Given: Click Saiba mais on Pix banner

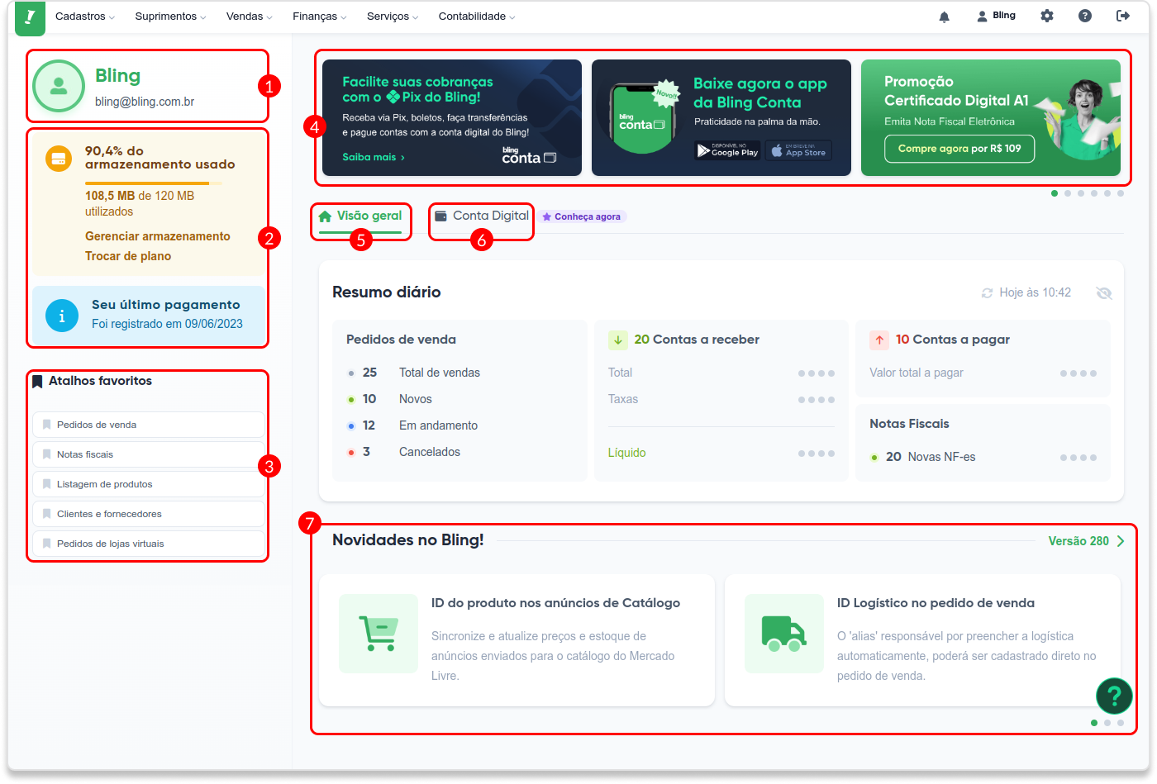Looking at the screenshot, I should [374, 157].
